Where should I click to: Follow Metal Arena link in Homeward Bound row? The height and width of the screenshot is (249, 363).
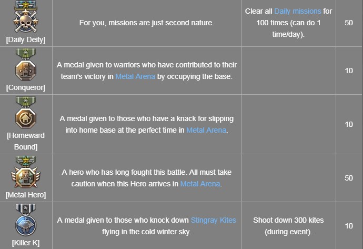pyautogui.click(x=206, y=130)
